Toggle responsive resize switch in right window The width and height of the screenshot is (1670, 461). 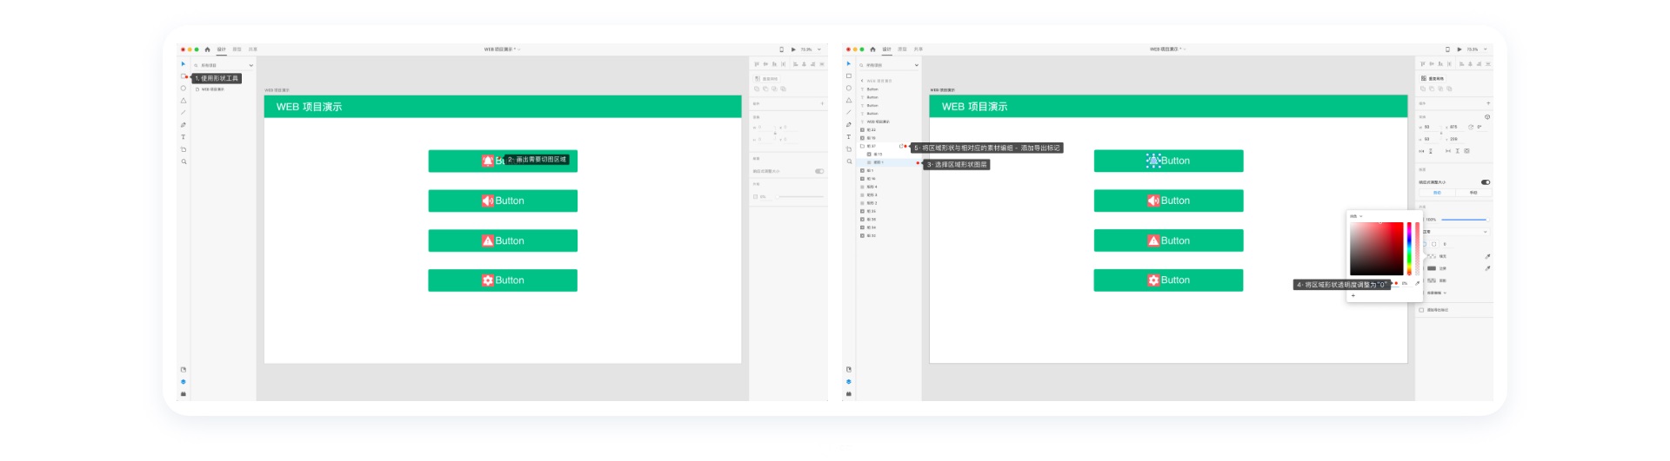tap(1486, 182)
